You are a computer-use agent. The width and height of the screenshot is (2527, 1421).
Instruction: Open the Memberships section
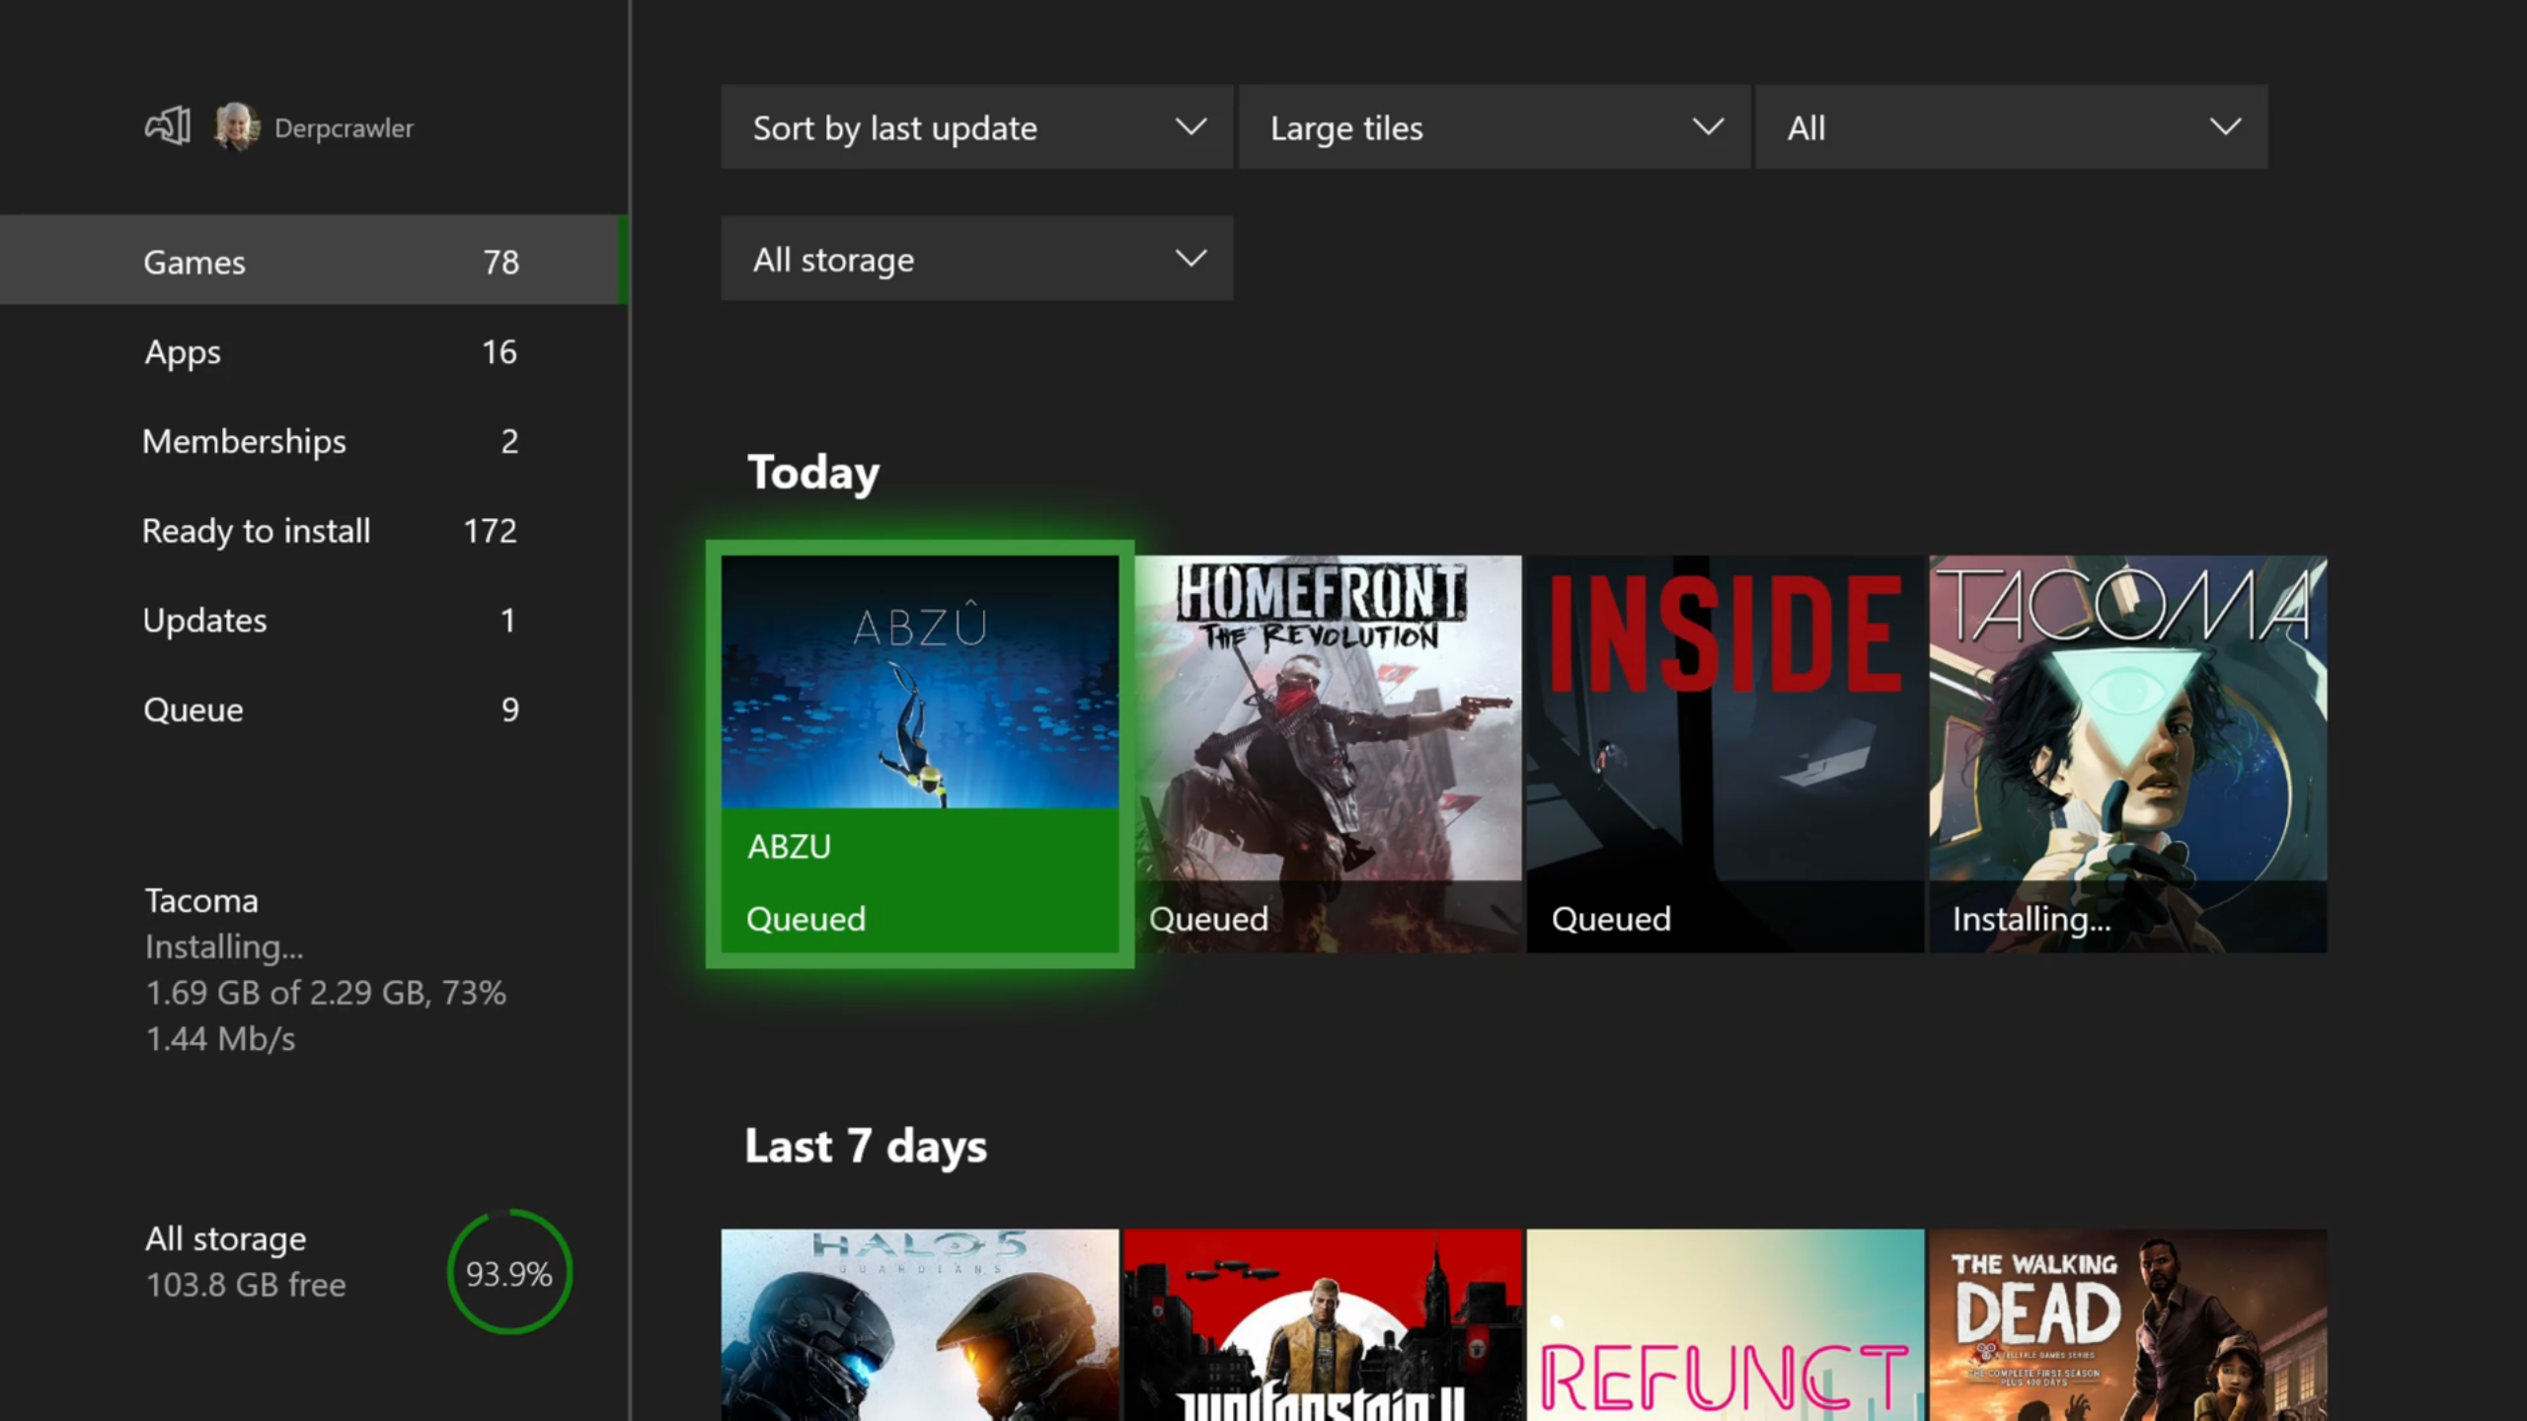coord(314,441)
